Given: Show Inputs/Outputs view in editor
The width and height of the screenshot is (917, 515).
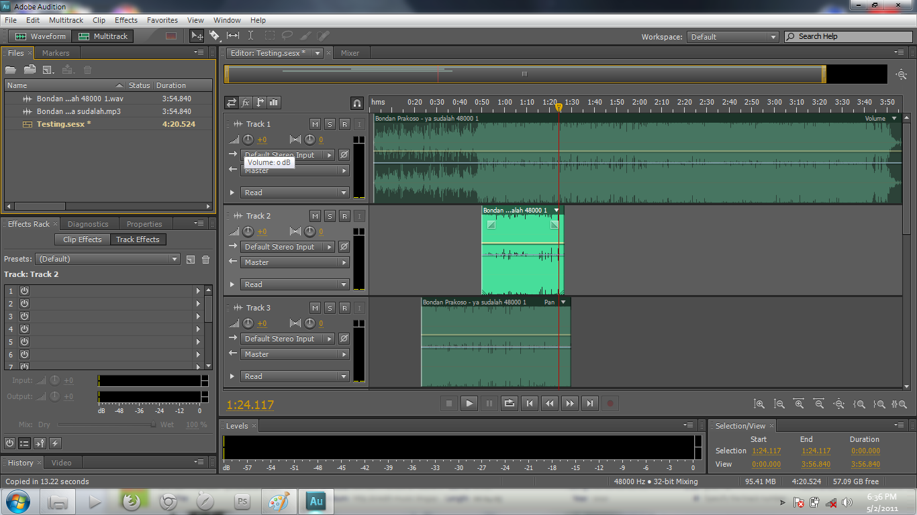Looking at the screenshot, I should [232, 103].
